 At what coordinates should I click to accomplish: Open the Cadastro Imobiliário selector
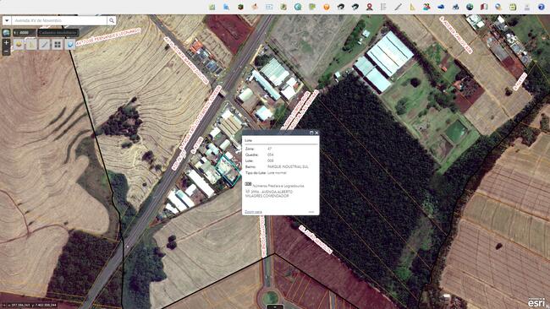pos(58,33)
